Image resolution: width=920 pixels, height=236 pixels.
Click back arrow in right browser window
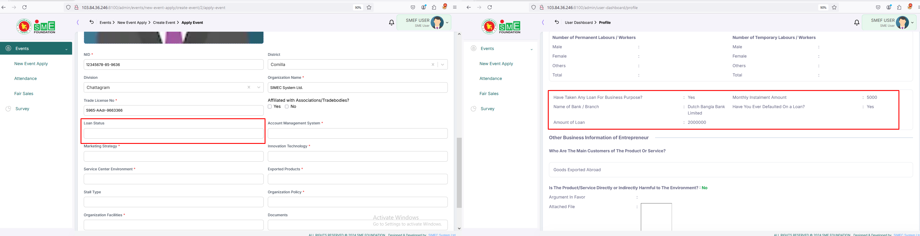point(469,7)
